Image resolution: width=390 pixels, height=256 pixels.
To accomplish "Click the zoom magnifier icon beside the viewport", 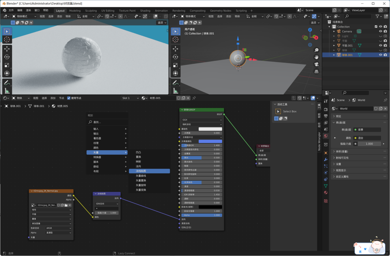I will pos(316,50).
